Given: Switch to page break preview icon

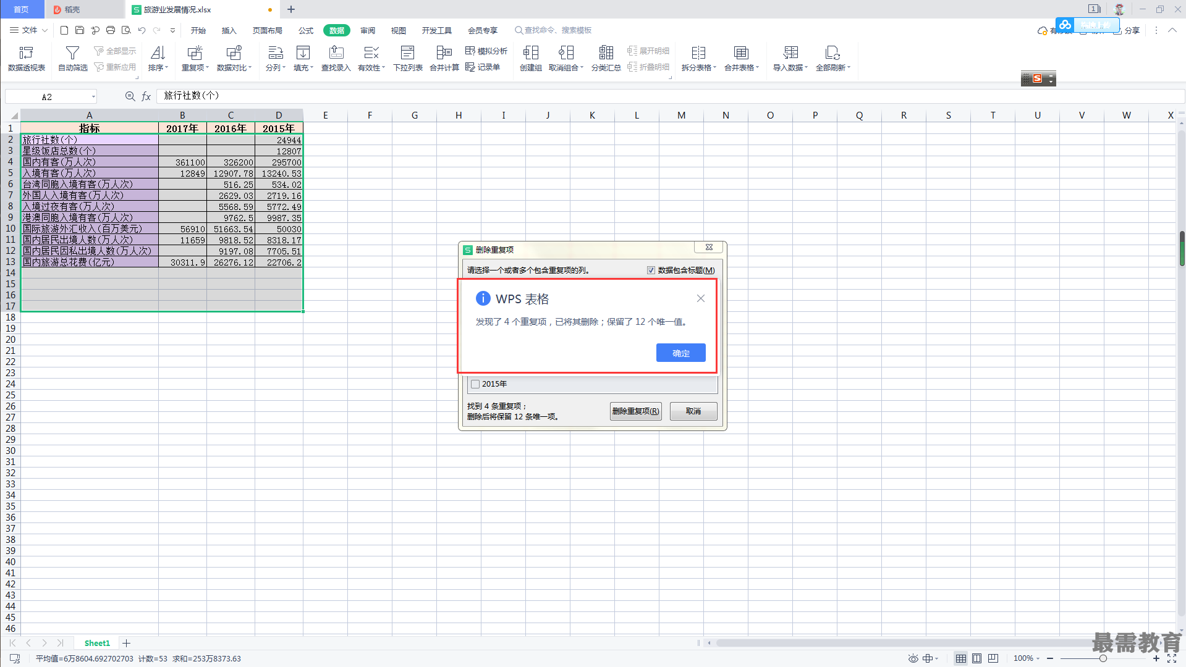Looking at the screenshot, I should (x=993, y=658).
